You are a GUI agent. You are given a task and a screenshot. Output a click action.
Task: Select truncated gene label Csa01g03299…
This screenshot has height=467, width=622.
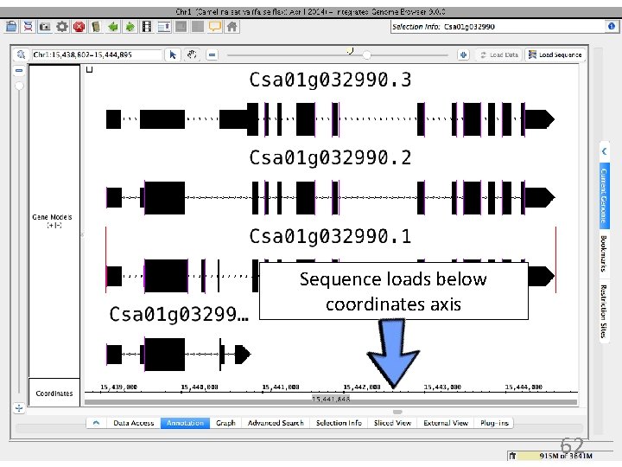(x=179, y=314)
